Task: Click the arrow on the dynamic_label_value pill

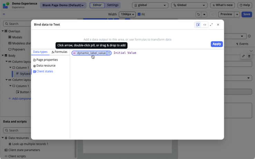Action: click(x=109, y=53)
